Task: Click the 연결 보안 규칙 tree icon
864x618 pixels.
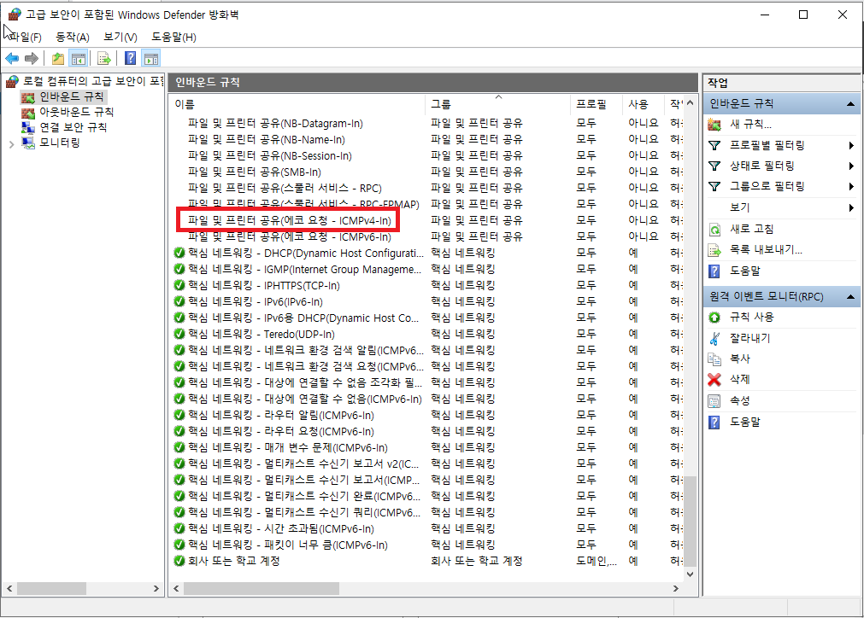Action: point(28,128)
